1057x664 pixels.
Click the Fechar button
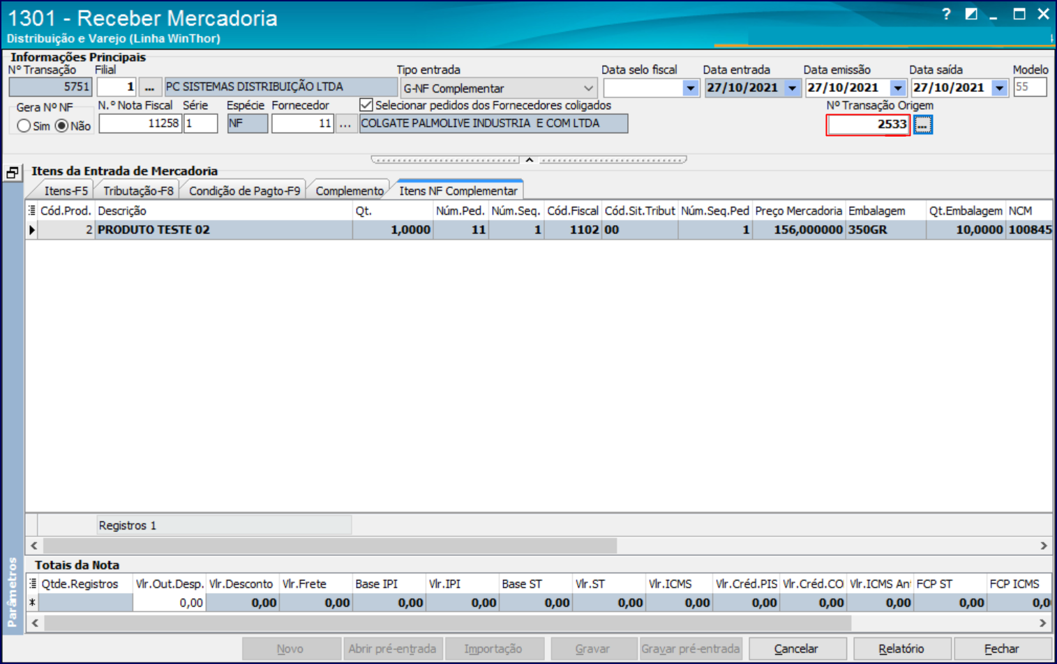point(1002,649)
